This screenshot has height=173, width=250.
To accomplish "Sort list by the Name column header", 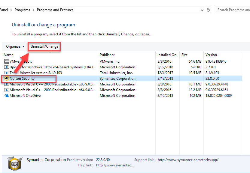I will point(50,55).
